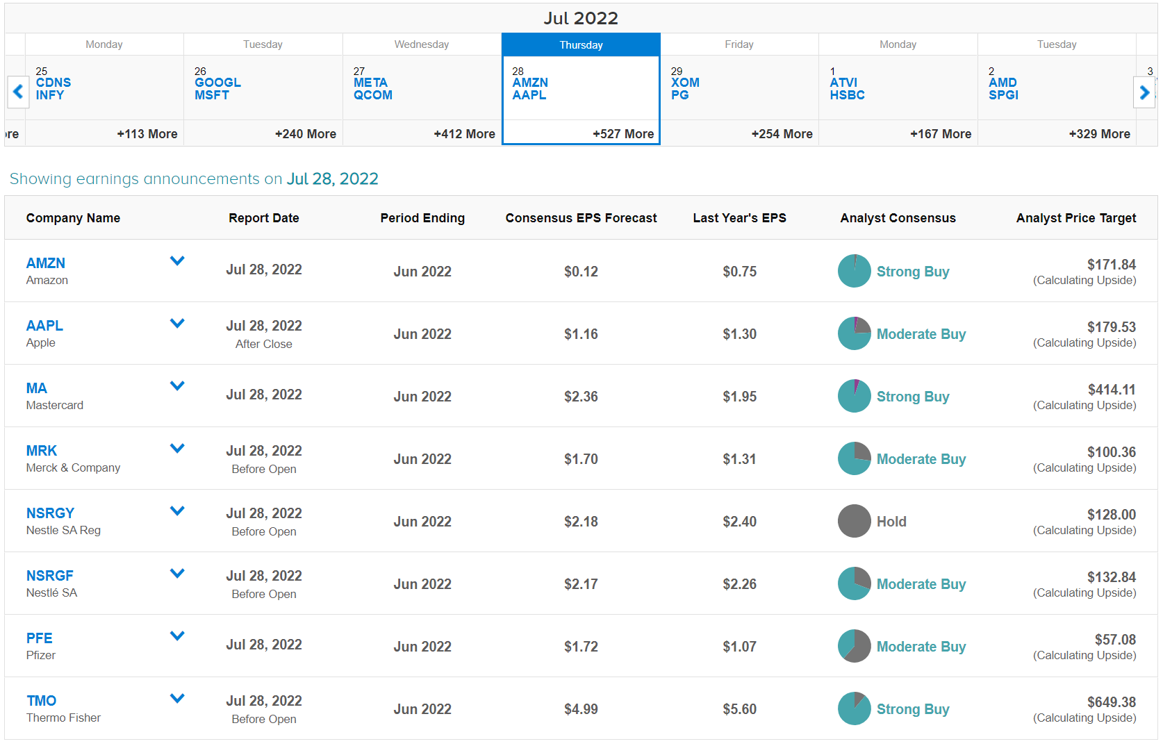The height and width of the screenshot is (746, 1163).
Task: Click Strong Buy label for AMZN
Action: click(x=913, y=272)
